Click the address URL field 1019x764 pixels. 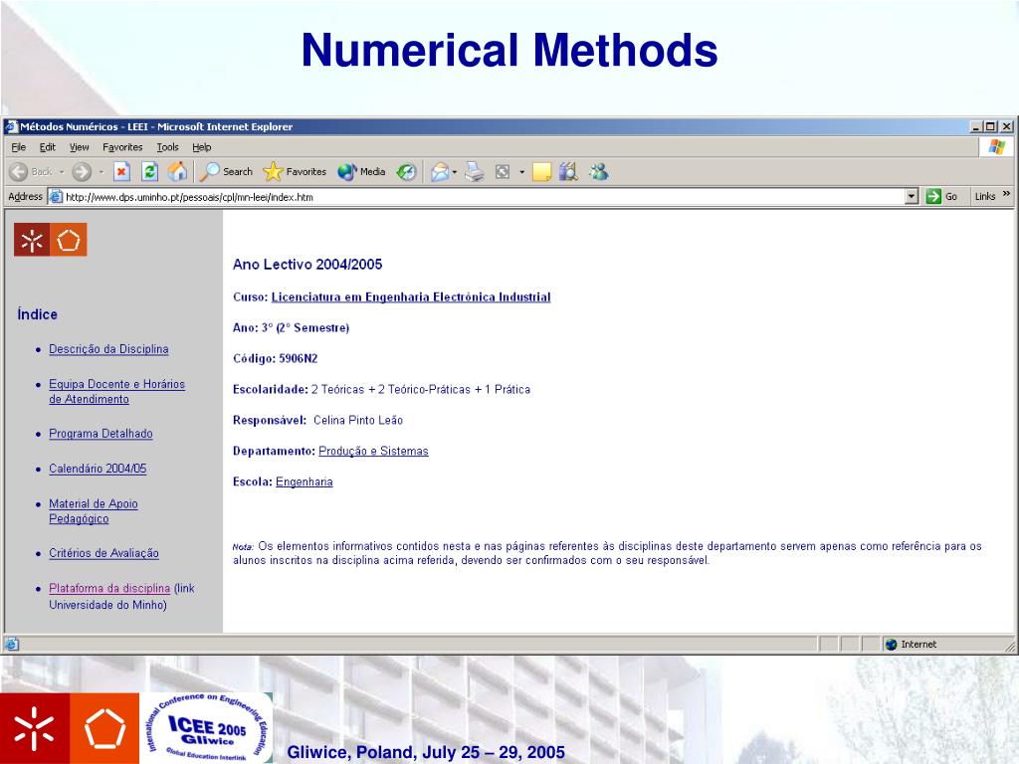(484, 197)
